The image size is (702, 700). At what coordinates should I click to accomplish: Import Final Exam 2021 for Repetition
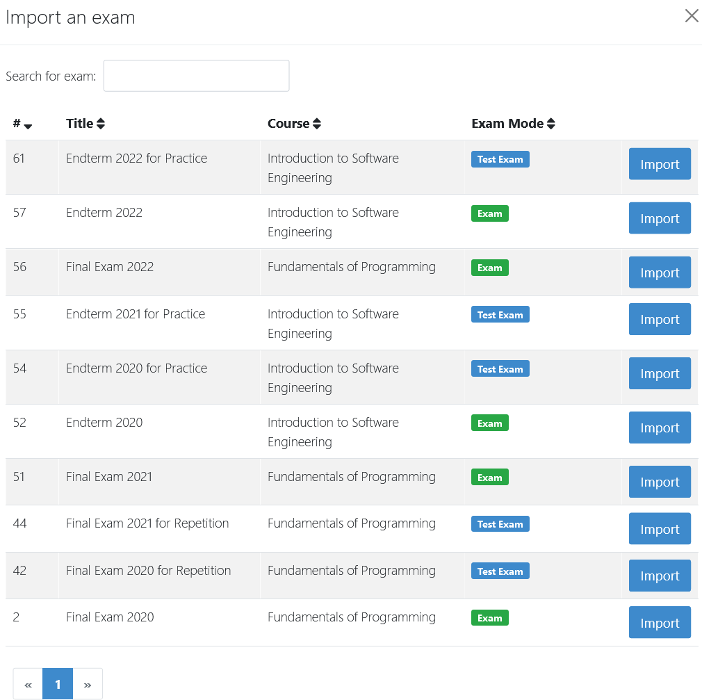click(x=659, y=528)
